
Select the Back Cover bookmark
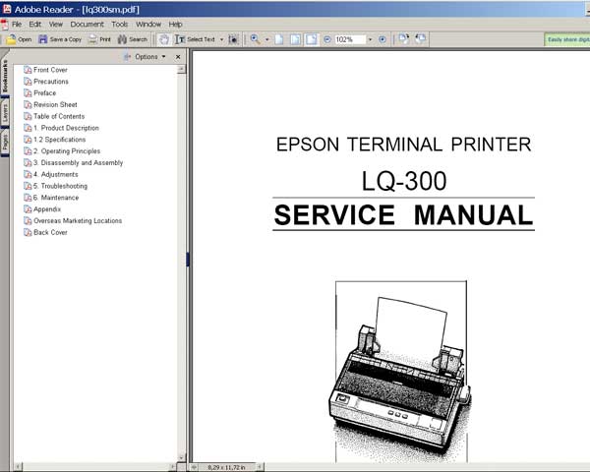point(50,232)
